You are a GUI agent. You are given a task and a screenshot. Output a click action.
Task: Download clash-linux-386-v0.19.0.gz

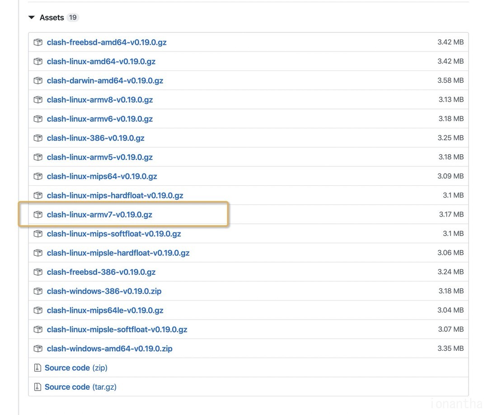click(95, 138)
